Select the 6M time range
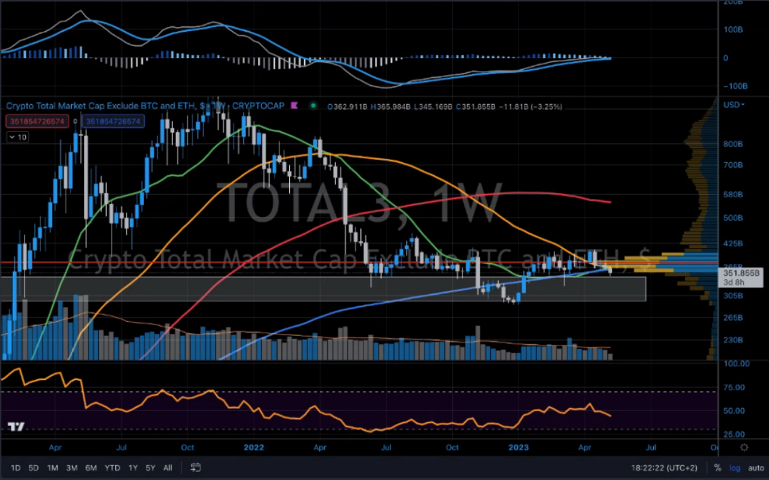The width and height of the screenshot is (769, 480). (x=91, y=468)
